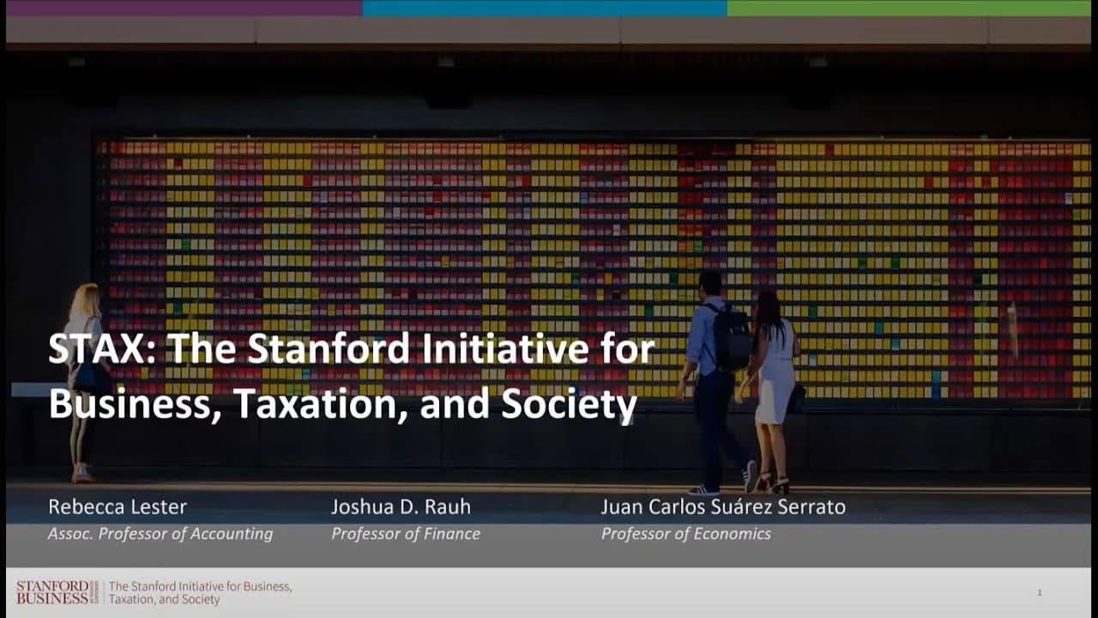Click "Assoc. Professor of Accounting" subtitle

point(160,534)
